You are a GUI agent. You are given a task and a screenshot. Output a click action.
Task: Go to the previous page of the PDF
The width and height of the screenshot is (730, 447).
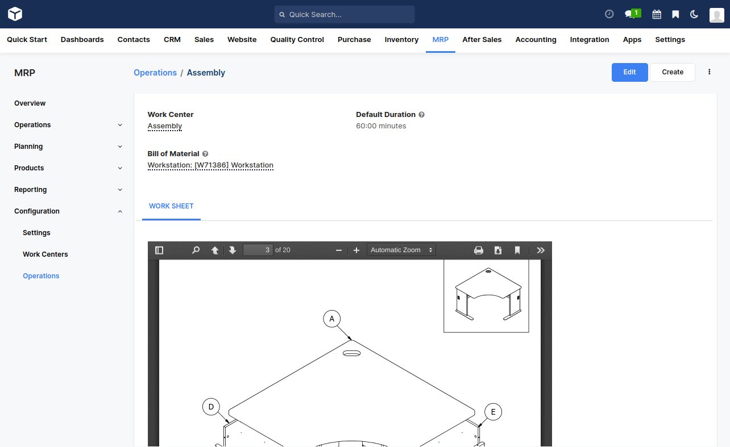tap(214, 250)
